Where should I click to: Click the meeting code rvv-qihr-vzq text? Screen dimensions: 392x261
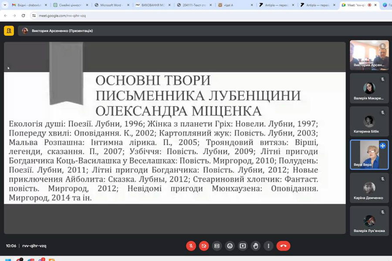(x=34, y=246)
